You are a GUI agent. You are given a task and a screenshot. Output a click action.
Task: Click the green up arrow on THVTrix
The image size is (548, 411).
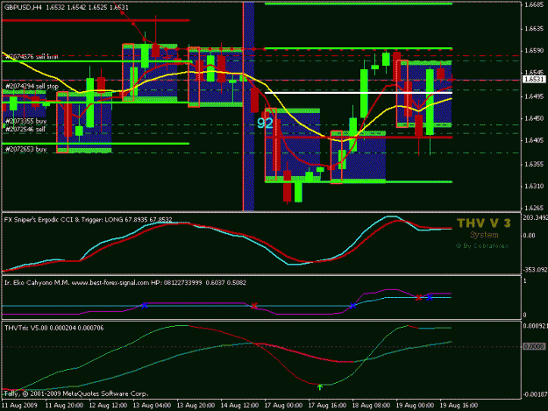coord(320,387)
